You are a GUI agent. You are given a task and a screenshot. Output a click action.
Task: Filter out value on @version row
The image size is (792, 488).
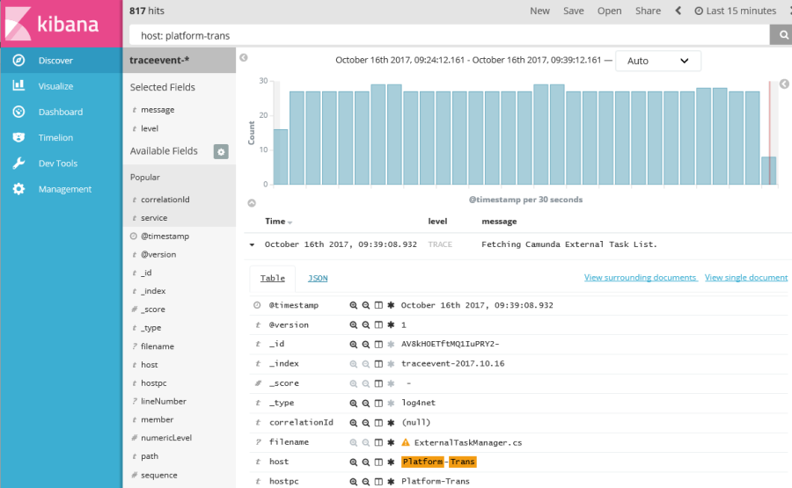(366, 324)
